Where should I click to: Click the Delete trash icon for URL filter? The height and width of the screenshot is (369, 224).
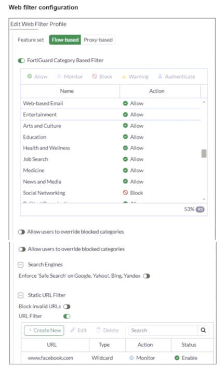[98, 330]
